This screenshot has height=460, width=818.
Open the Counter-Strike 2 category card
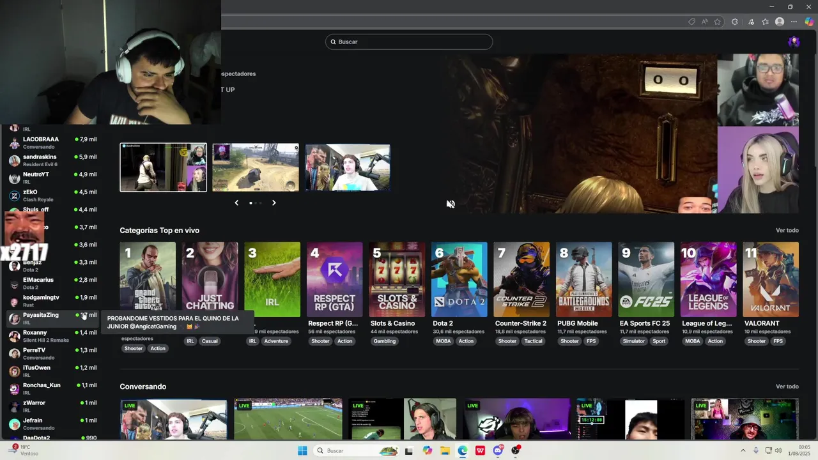[x=521, y=279]
